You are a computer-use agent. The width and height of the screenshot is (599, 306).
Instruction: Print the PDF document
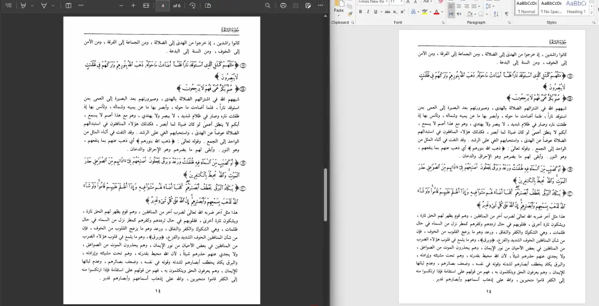pyautogui.click(x=283, y=6)
